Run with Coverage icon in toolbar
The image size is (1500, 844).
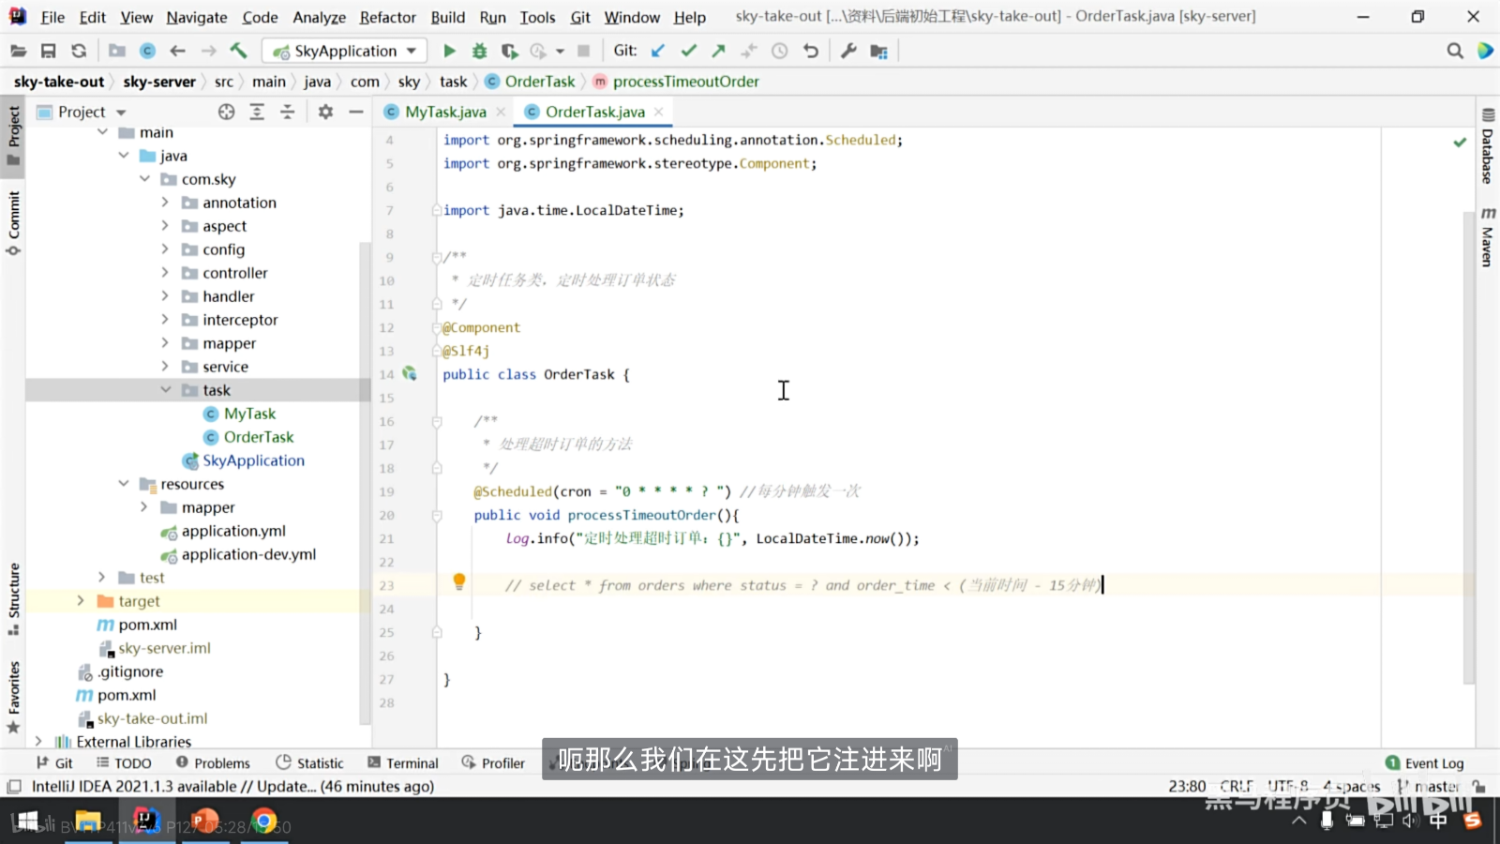tap(509, 51)
